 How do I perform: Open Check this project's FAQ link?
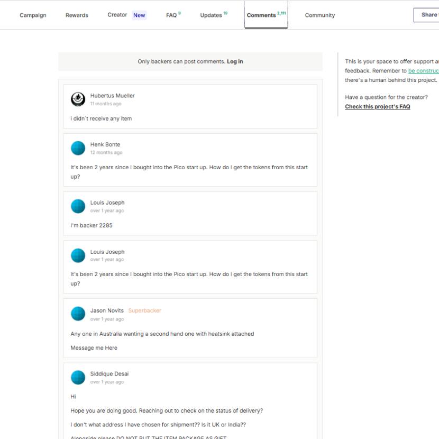coord(378,107)
